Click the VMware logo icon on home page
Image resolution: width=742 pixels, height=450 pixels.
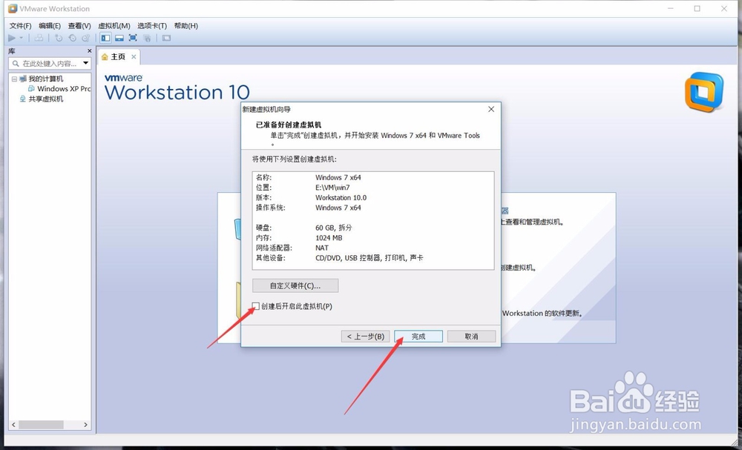(x=703, y=92)
